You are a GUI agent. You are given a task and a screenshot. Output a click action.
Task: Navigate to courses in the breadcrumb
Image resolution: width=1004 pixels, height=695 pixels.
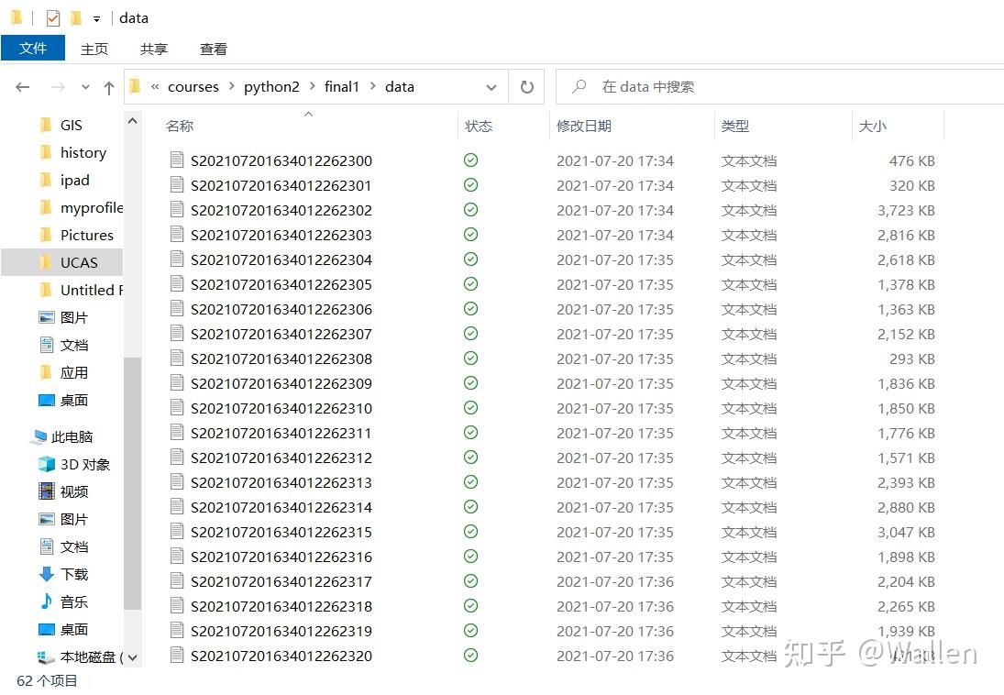click(x=193, y=86)
